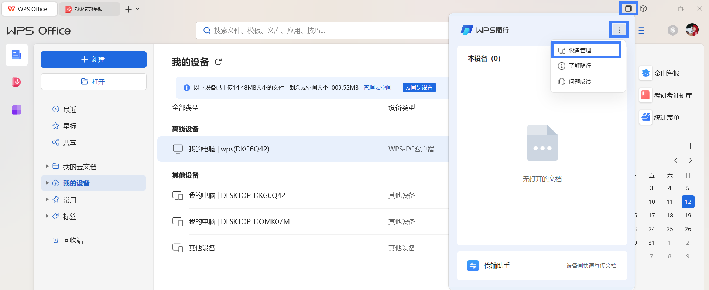Image resolution: width=709 pixels, height=290 pixels.
Task: Open the three-dot menu in WPS随行 panel
Action: click(x=619, y=30)
